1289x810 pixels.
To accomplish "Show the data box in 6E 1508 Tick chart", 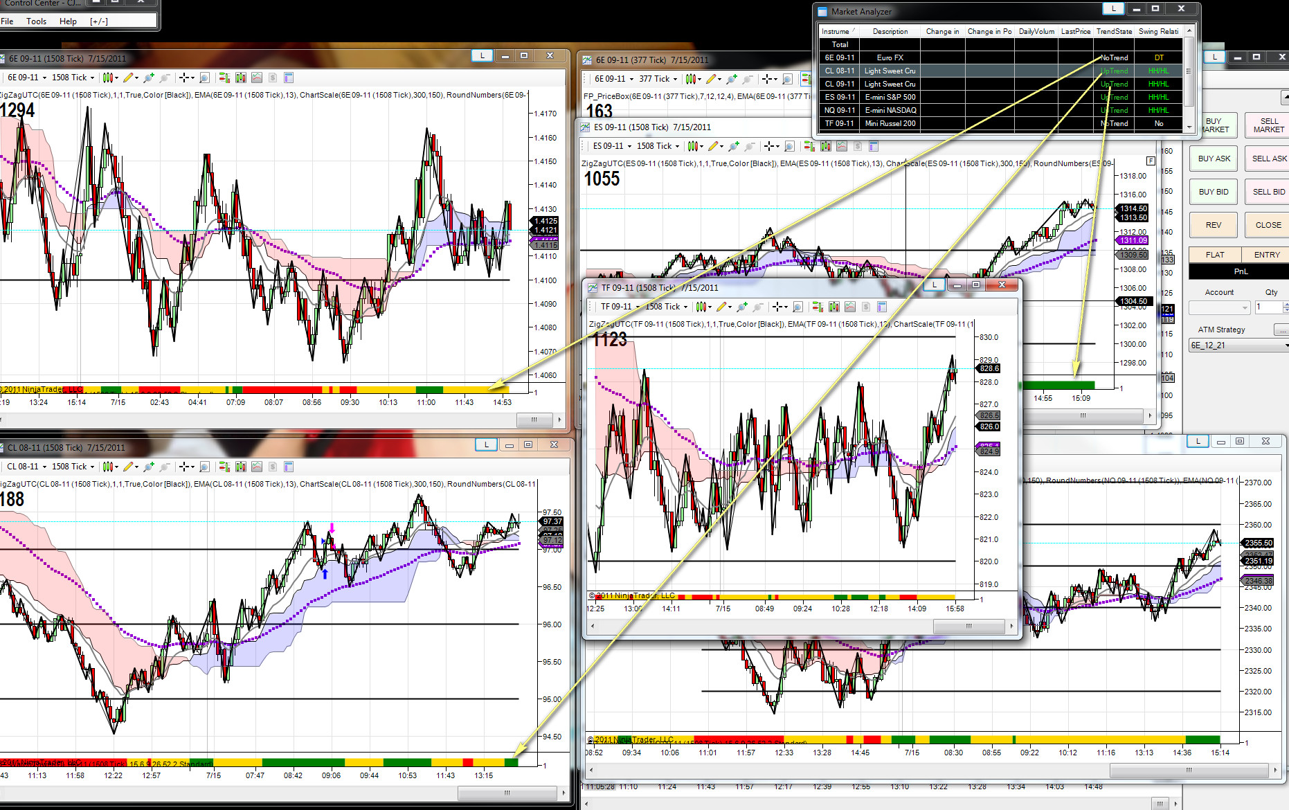I will tap(204, 78).
